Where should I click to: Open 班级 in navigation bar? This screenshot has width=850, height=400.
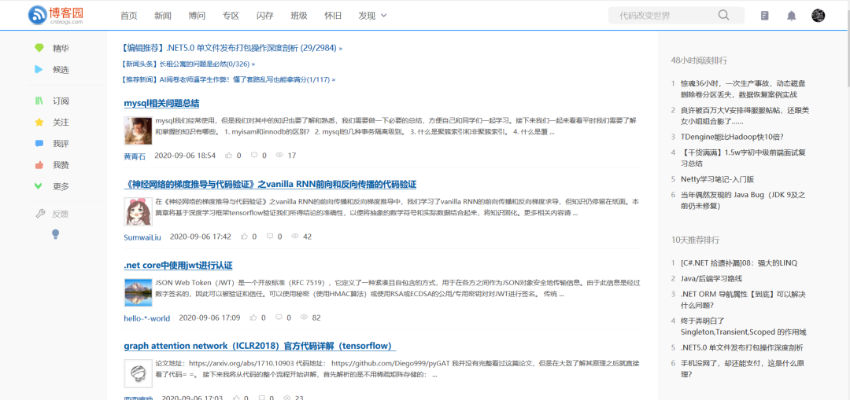tap(299, 16)
